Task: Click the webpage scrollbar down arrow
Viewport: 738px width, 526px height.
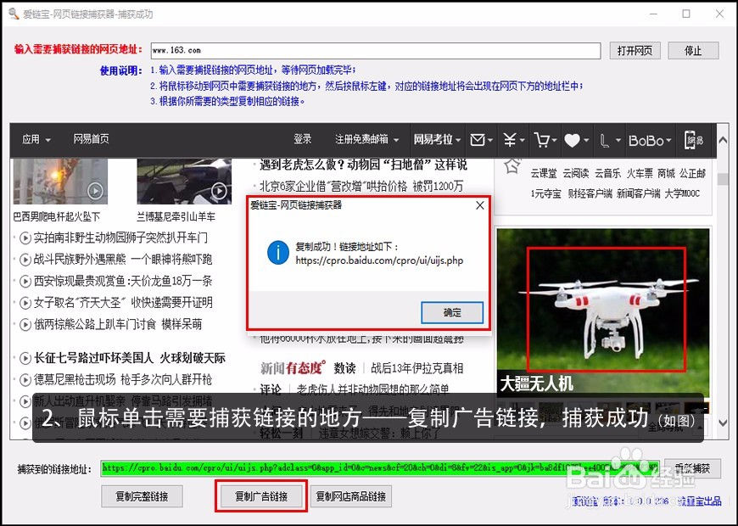Action: click(x=723, y=422)
